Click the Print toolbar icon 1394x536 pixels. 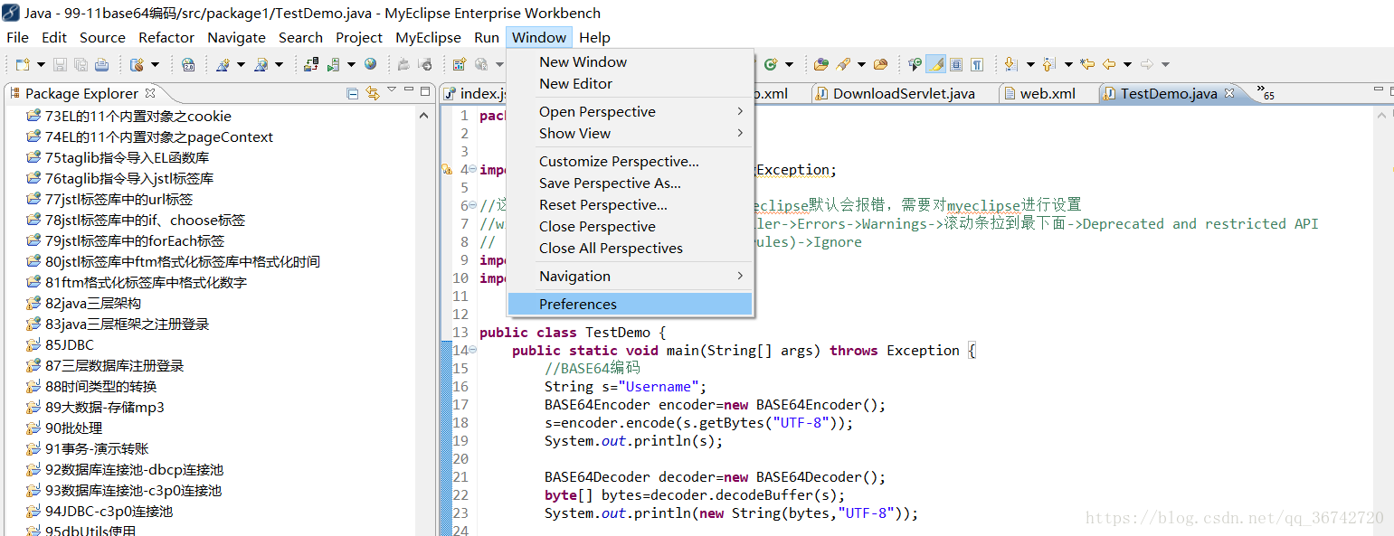point(101,64)
